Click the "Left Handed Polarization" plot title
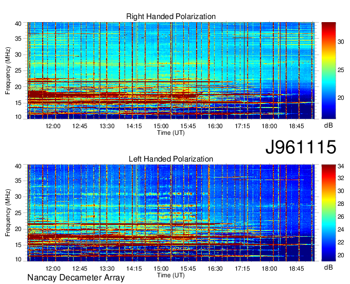 (171, 159)
